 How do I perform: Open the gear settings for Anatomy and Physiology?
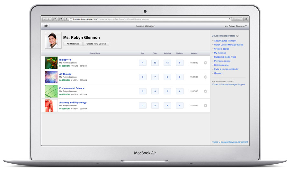(x=205, y=106)
